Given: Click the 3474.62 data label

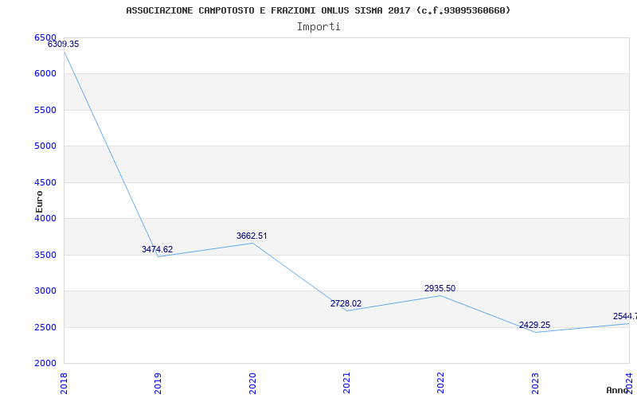Looking at the screenshot, I should pos(157,249).
